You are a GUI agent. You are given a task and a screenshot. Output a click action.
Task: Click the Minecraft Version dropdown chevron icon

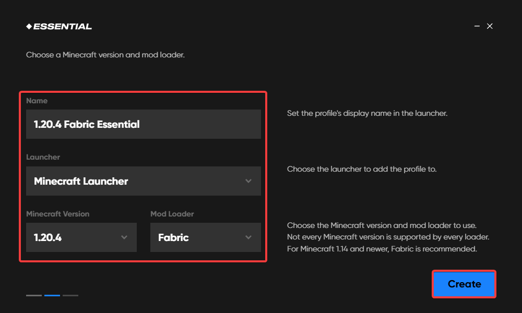pos(125,237)
